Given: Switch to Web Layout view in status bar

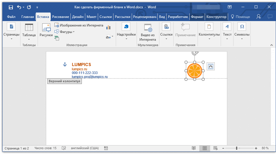Looking at the screenshot, I should (x=215, y=148).
